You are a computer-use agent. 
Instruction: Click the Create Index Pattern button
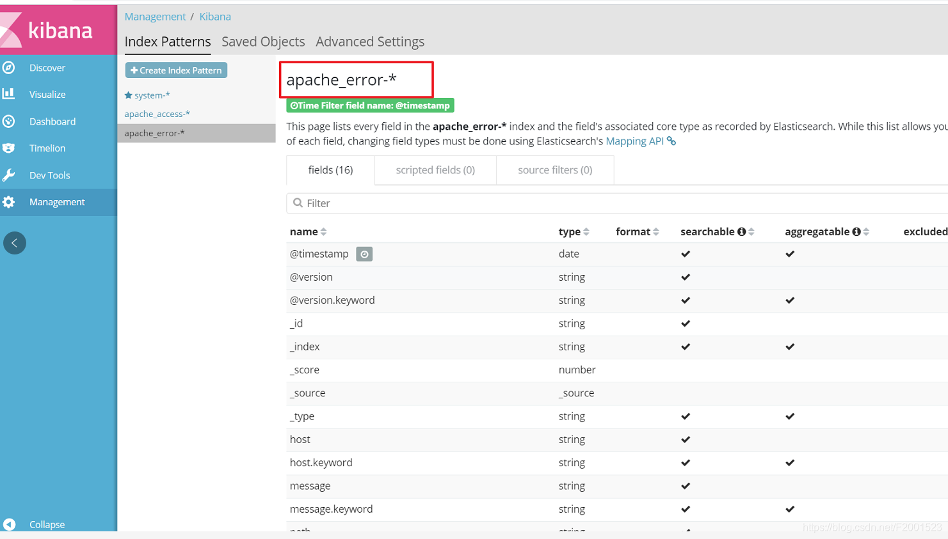point(176,70)
